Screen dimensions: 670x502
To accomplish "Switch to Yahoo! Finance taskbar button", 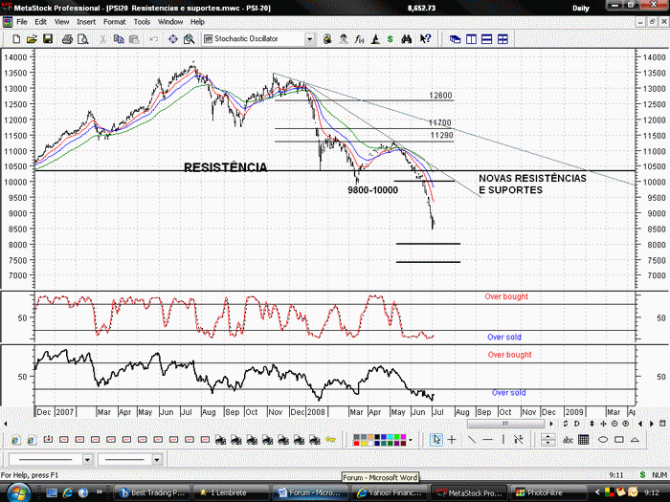I will click(391, 492).
